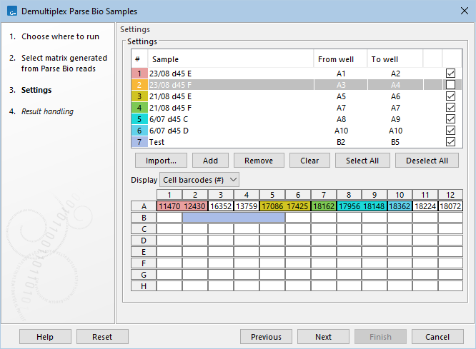Click plate column header 6
This screenshot has height=349, width=476.
click(x=298, y=195)
